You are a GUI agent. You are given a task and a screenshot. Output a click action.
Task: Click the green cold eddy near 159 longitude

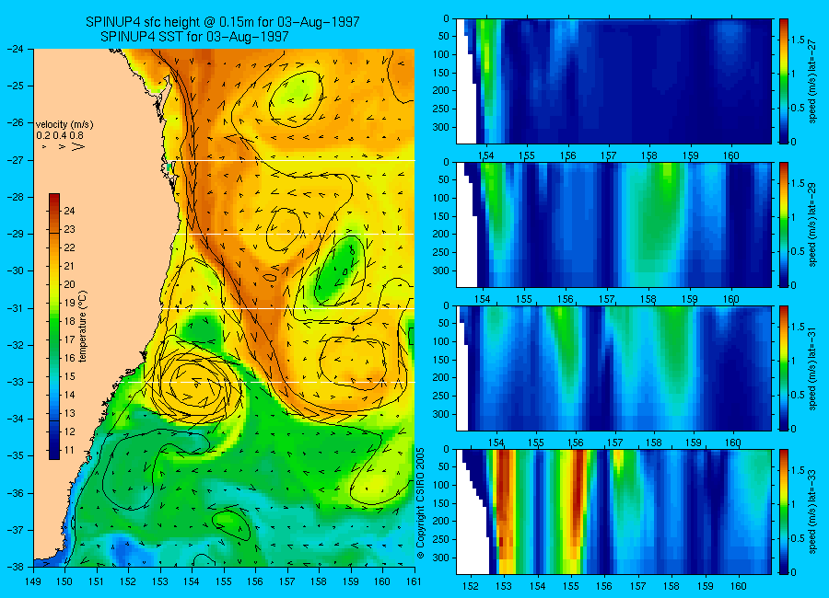point(340,270)
